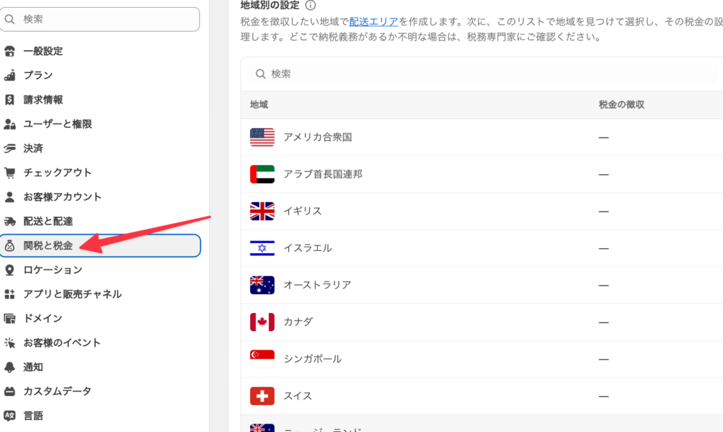The image size is (723, 432).
Task: Click the 通知 bell icon
Action: point(10,367)
